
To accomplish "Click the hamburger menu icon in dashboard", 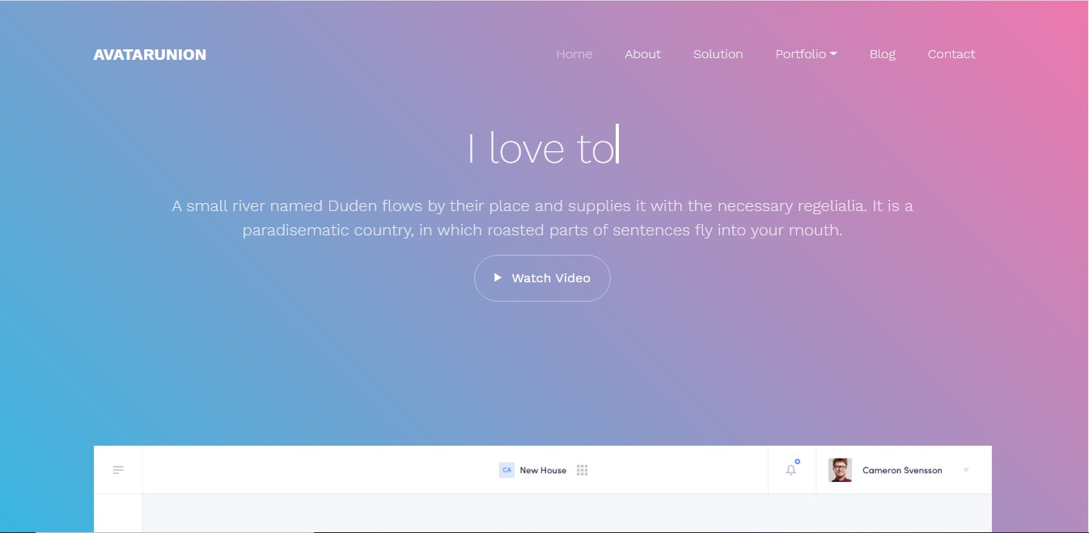I will [x=118, y=470].
